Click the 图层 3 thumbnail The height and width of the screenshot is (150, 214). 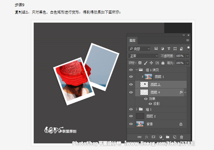(x=144, y=84)
